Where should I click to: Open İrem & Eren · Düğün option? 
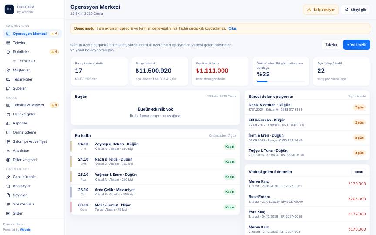pos(307,138)
